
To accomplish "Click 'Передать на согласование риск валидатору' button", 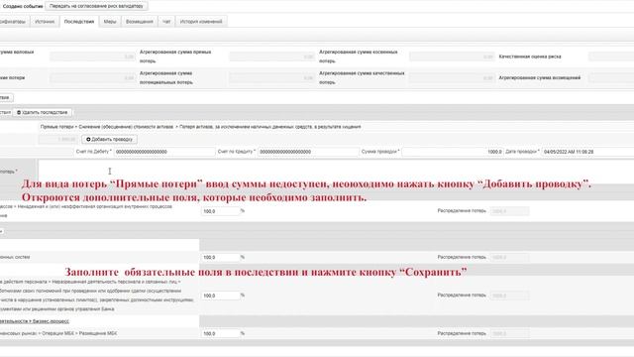I will click(x=96, y=6).
